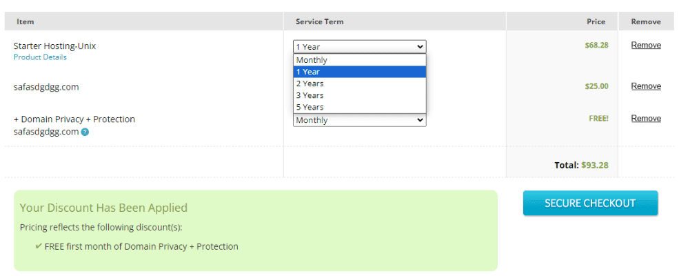Click the Item column header
This screenshot has width=679, height=276.
25,21
